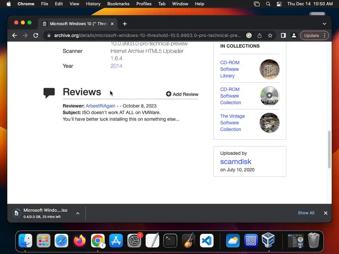Go back with the browser back arrow

(15, 35)
